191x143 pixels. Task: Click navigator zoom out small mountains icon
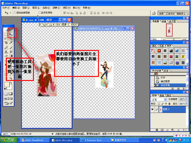[164, 39]
